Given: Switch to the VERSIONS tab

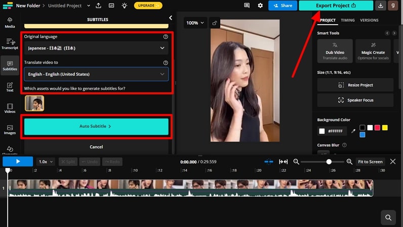Looking at the screenshot, I should 369,20.
